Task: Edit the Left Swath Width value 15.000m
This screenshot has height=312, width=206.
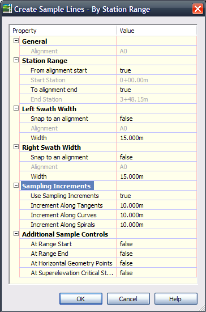Action: 156,138
